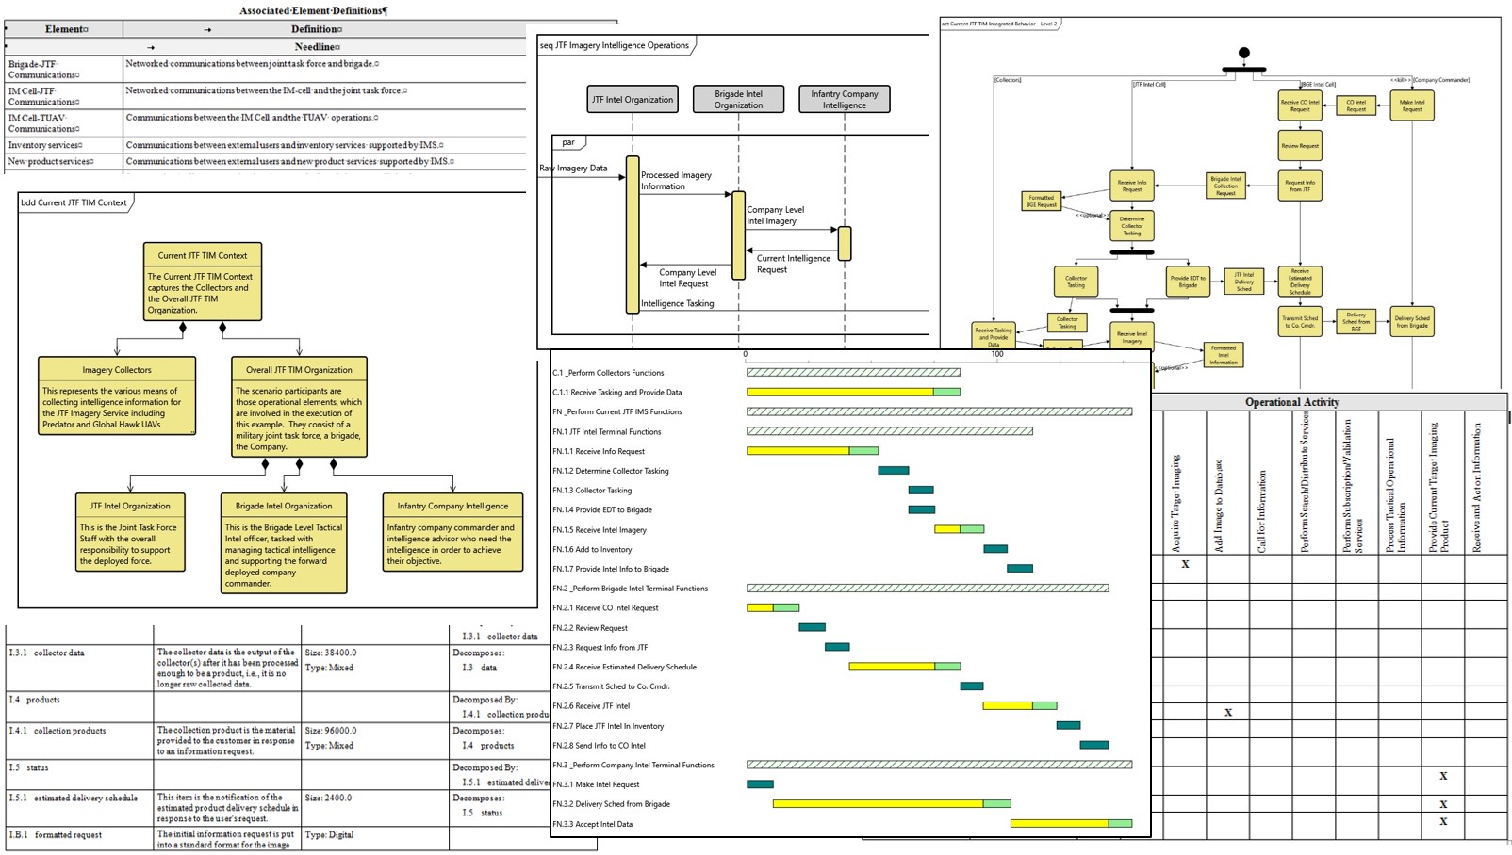Screen dimensions: 1512x855
Task: Click the 'seq JTF Imagery Intelligence Operations' frame tab
Action: point(615,45)
